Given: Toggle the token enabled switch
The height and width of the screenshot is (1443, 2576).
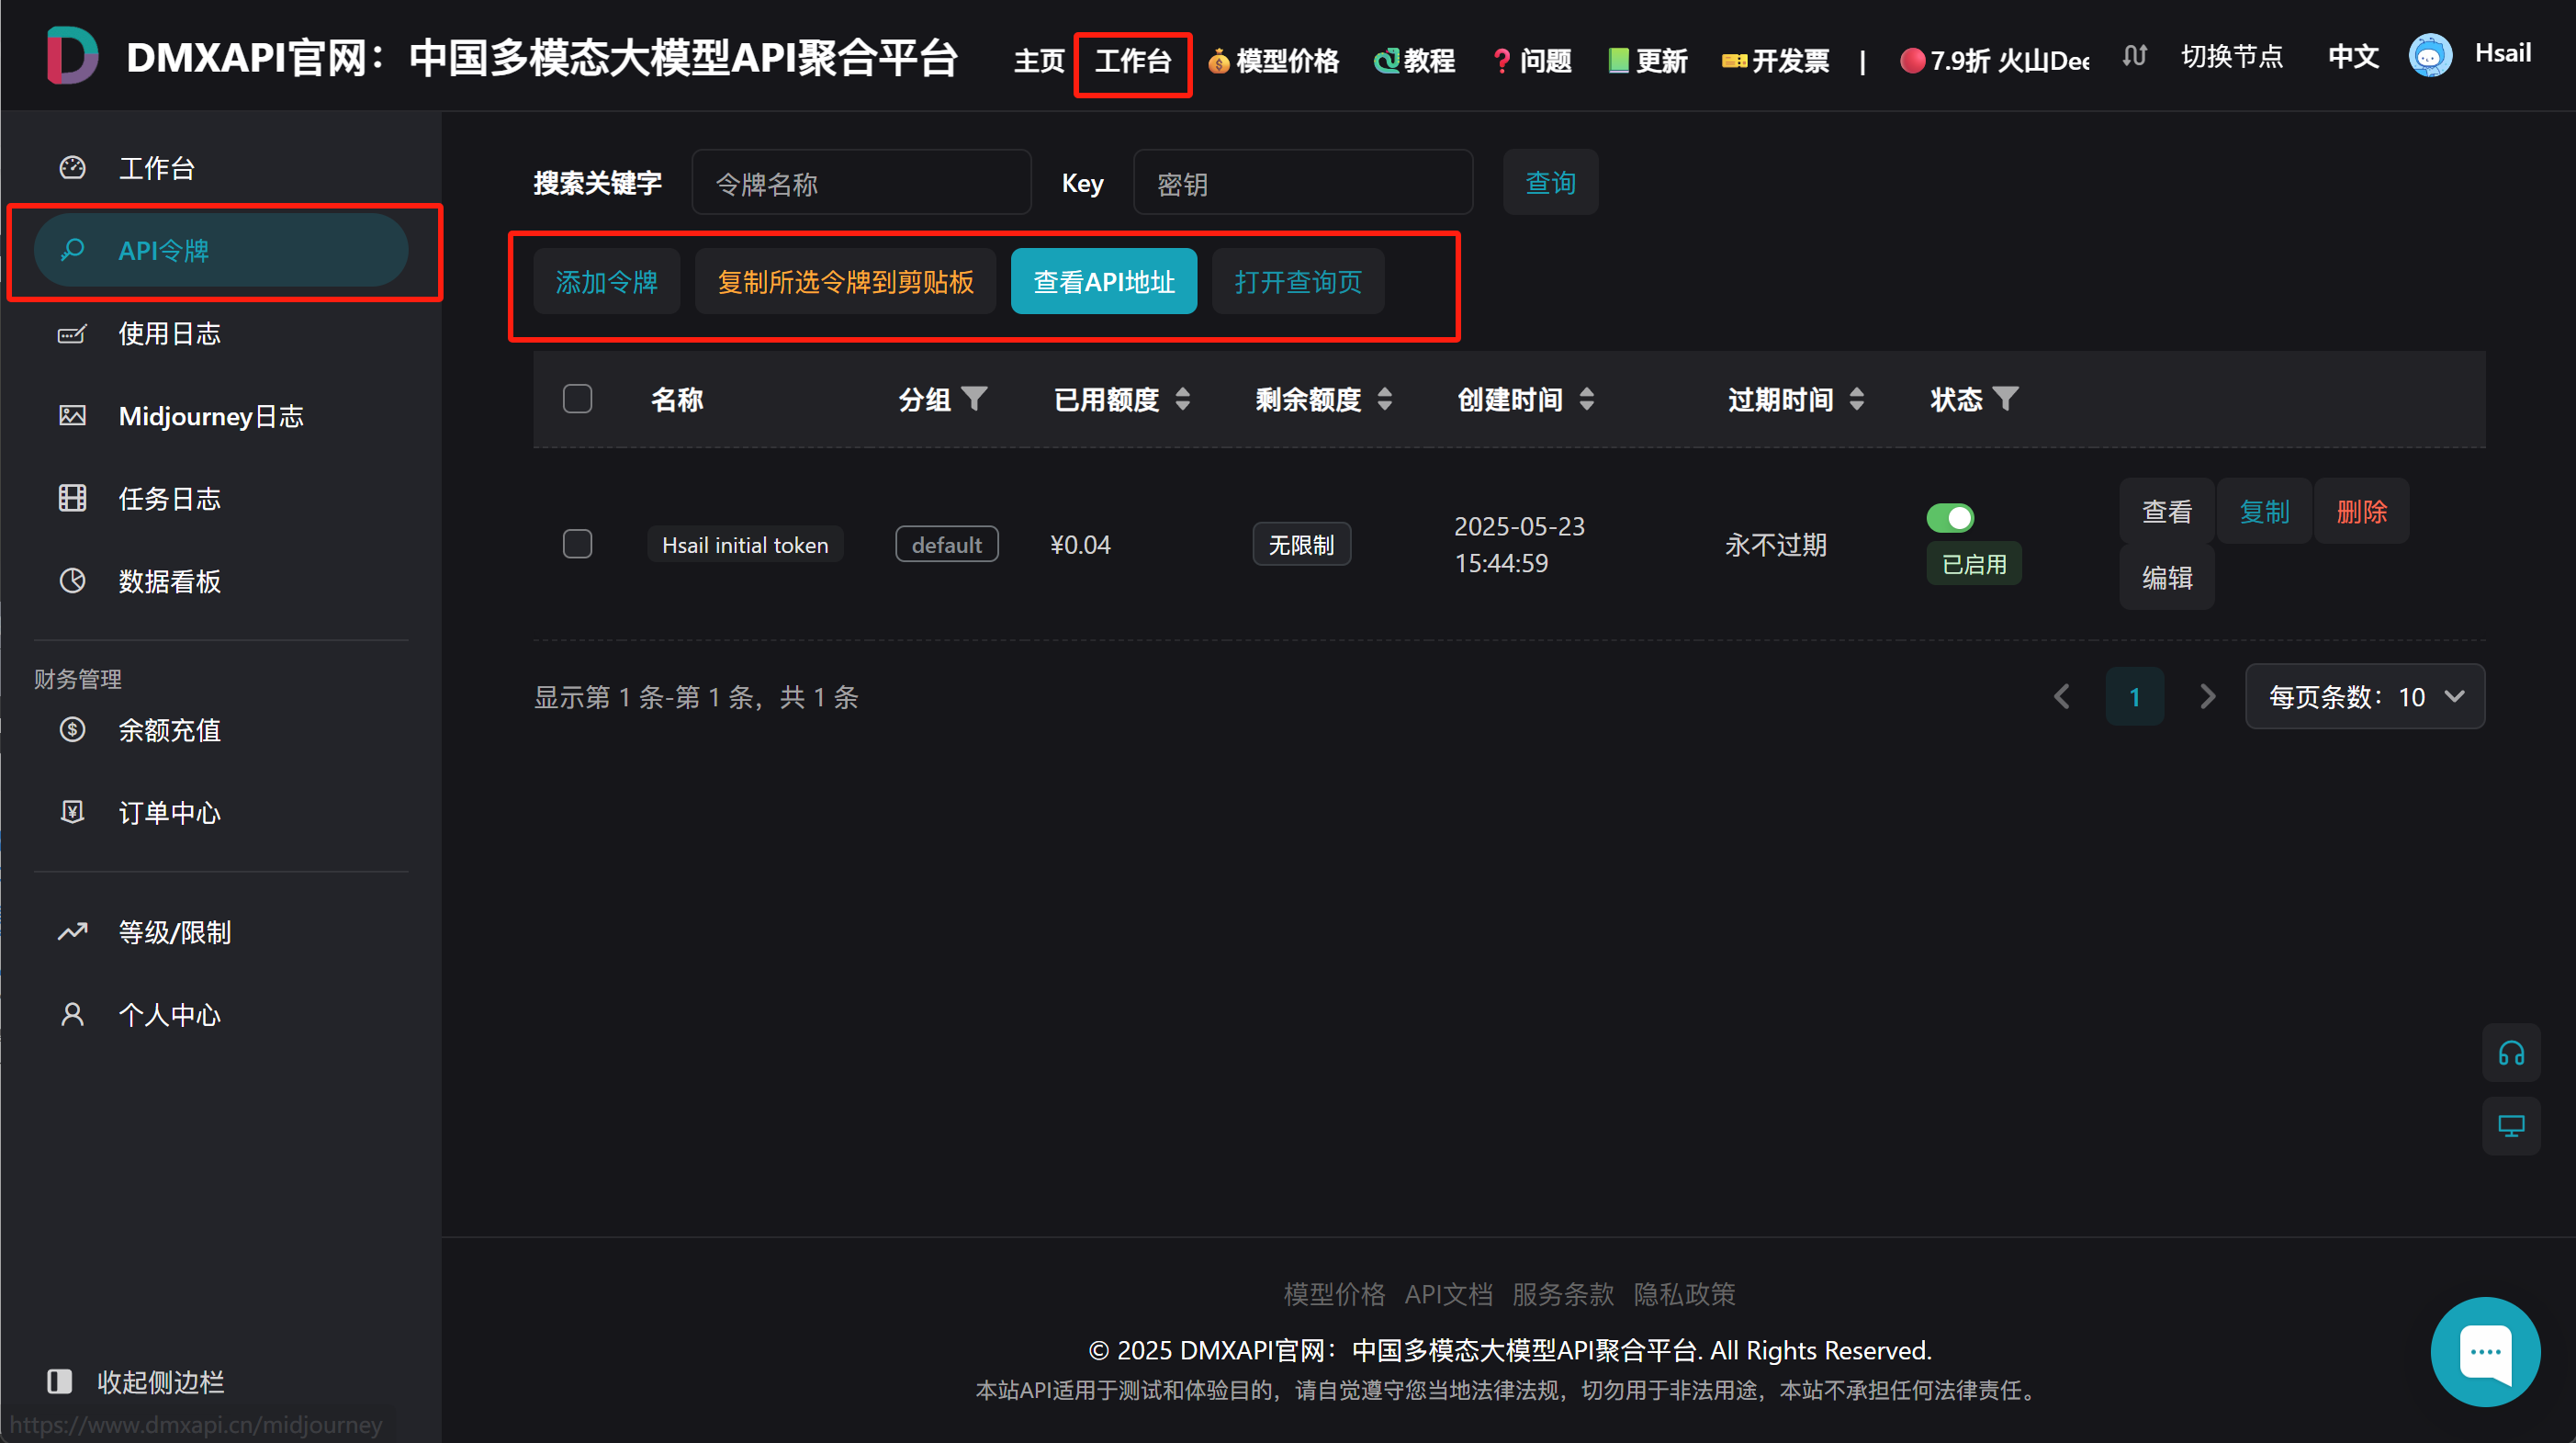Looking at the screenshot, I should (1950, 518).
